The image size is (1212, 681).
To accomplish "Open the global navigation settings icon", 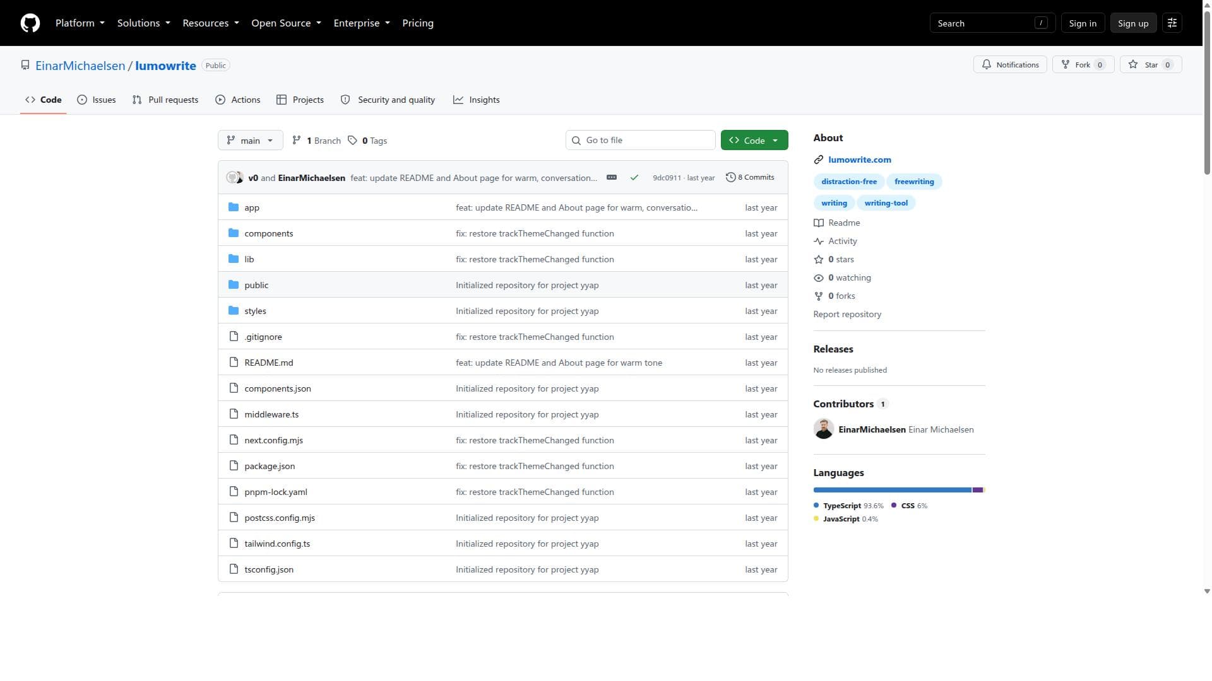I will pos(1172,23).
